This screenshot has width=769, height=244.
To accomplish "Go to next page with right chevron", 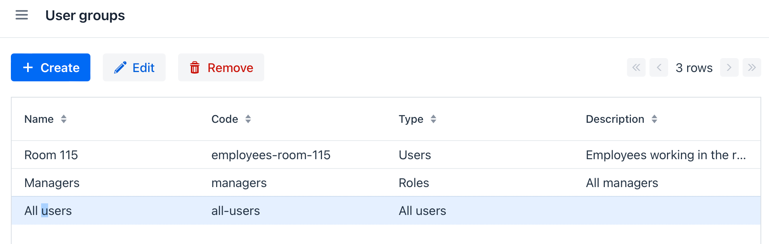I will pos(729,67).
